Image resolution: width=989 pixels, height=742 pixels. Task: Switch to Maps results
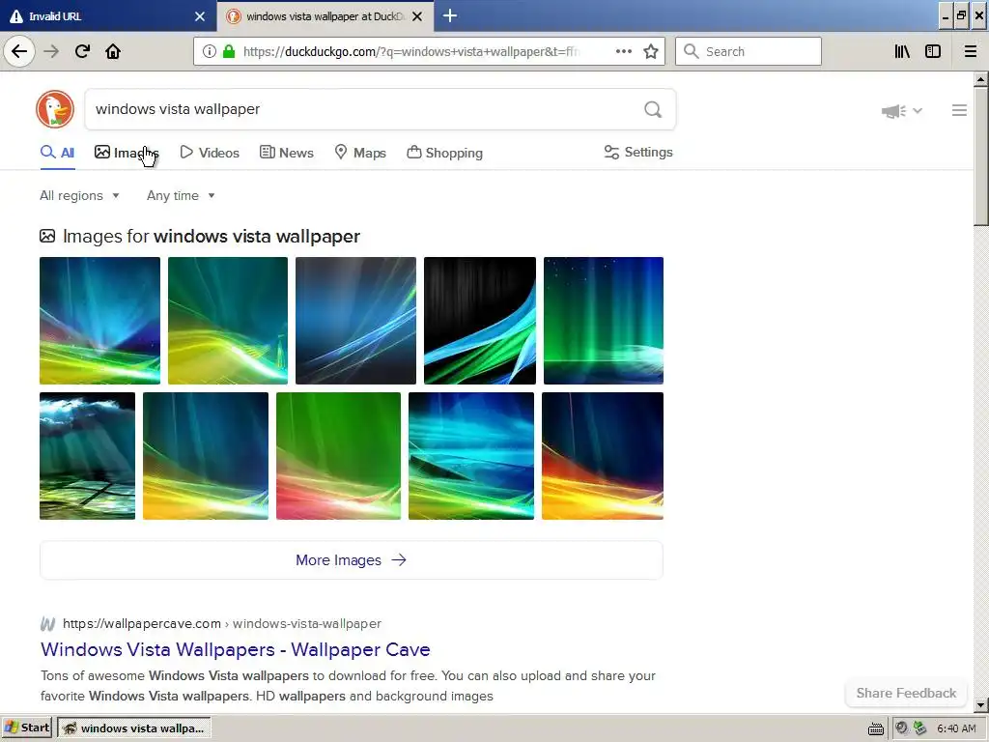(360, 152)
